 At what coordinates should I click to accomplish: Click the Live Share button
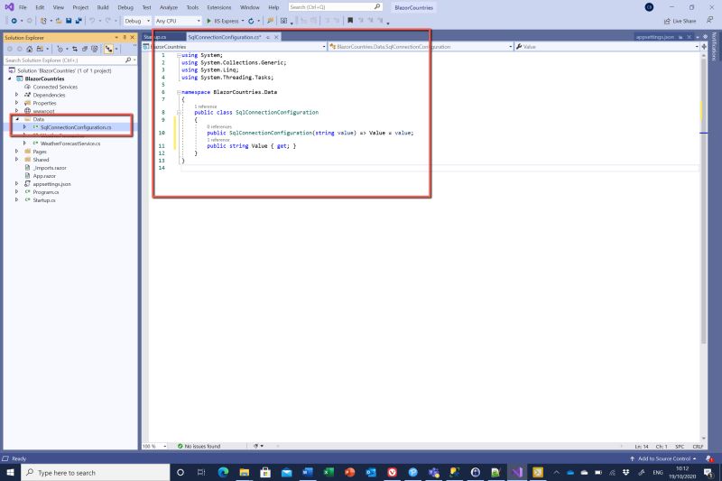pyautogui.click(x=680, y=21)
